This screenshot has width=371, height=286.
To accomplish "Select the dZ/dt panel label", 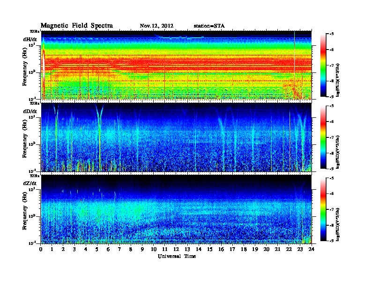I will (x=30, y=183).
